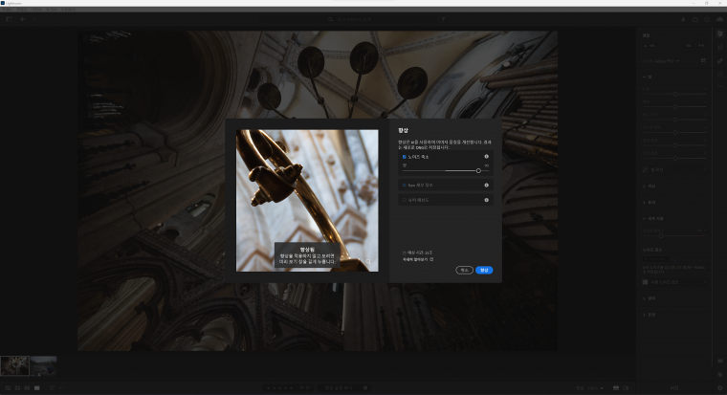Show info for the 노이즈 축소 option
This screenshot has height=395, width=727.
click(486, 157)
